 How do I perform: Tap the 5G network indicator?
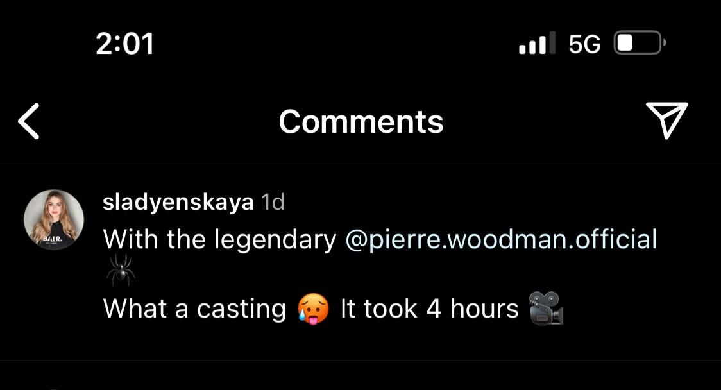pyautogui.click(x=584, y=44)
